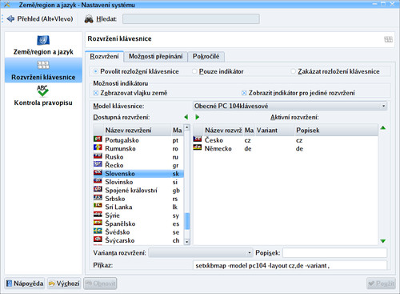Move active layout down with green arrow
This screenshot has height=294, width=400.
coord(383,241)
